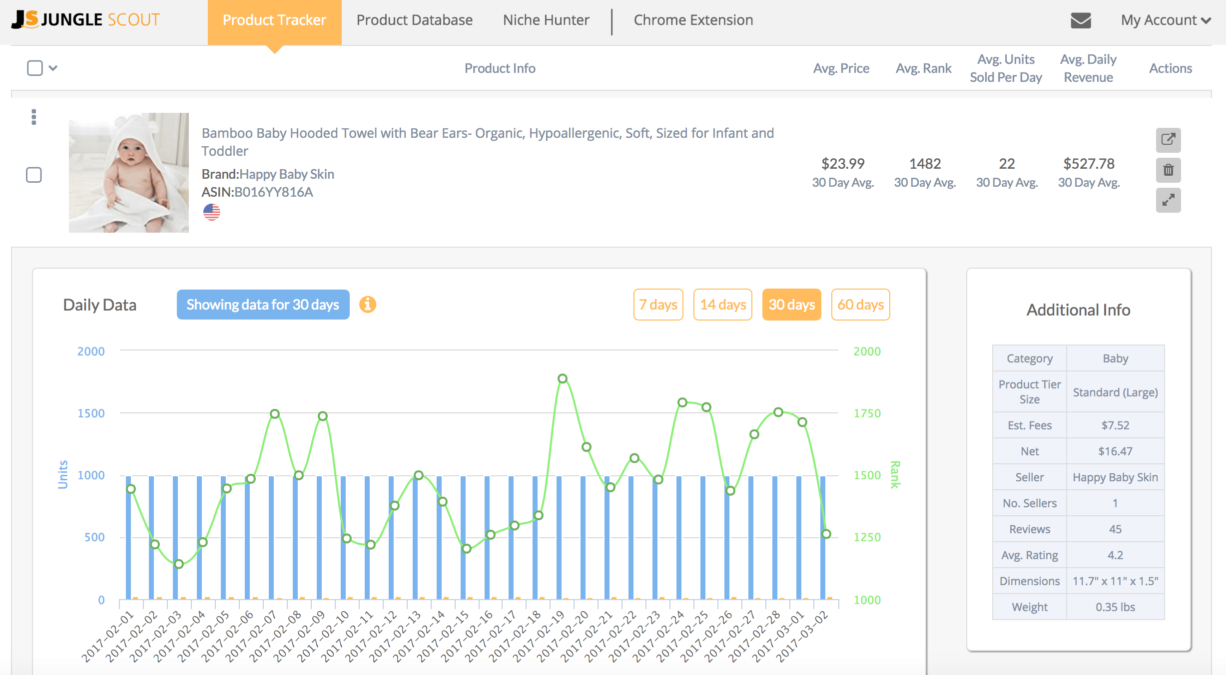The height and width of the screenshot is (675, 1226).
Task: Click the 14 days button
Action: click(722, 305)
